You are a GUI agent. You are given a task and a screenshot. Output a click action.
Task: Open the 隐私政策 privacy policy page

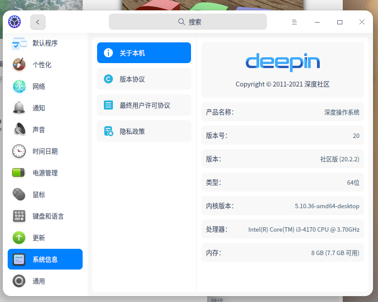(x=144, y=131)
